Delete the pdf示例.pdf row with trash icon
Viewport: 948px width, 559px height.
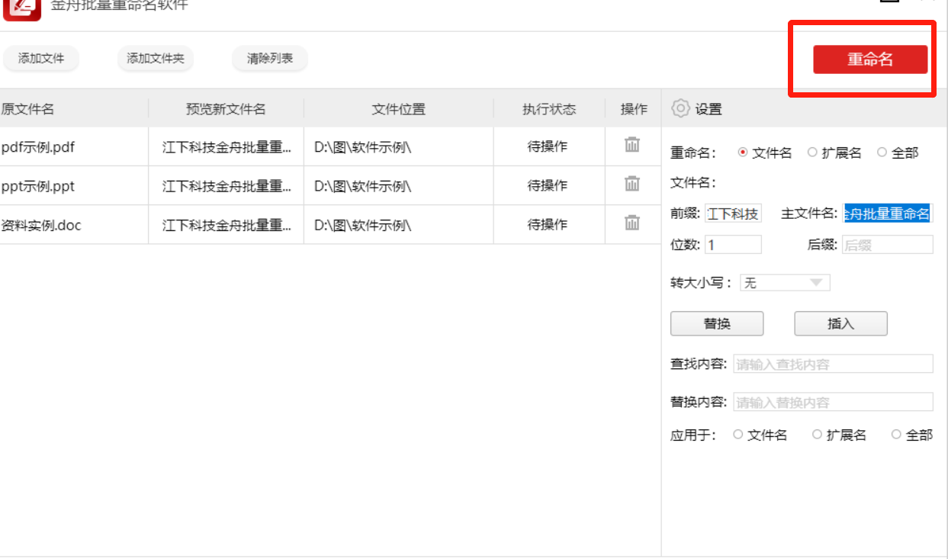pos(632,145)
